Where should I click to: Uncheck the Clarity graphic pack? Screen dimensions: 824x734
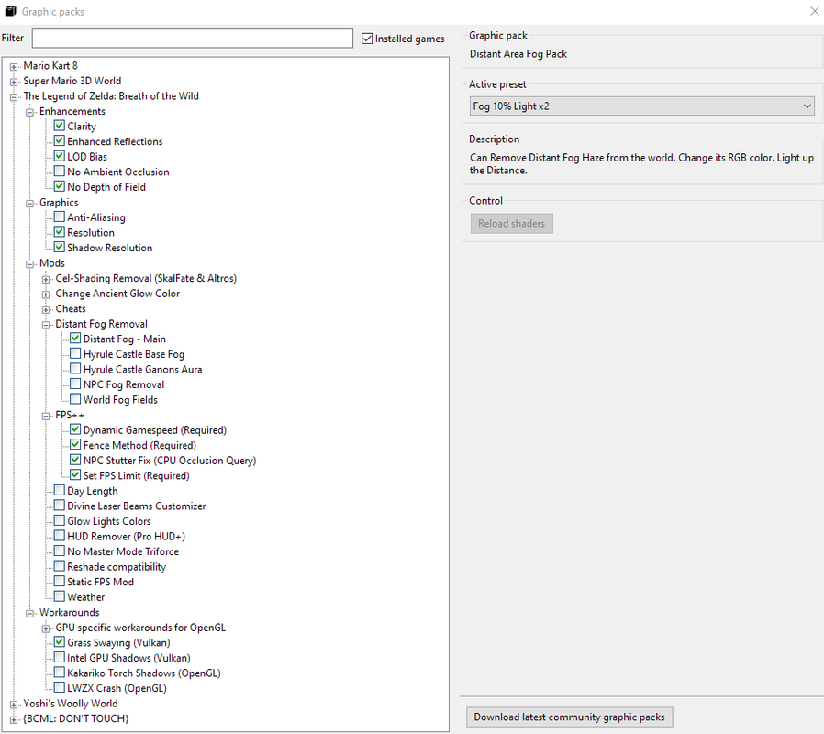pos(60,126)
